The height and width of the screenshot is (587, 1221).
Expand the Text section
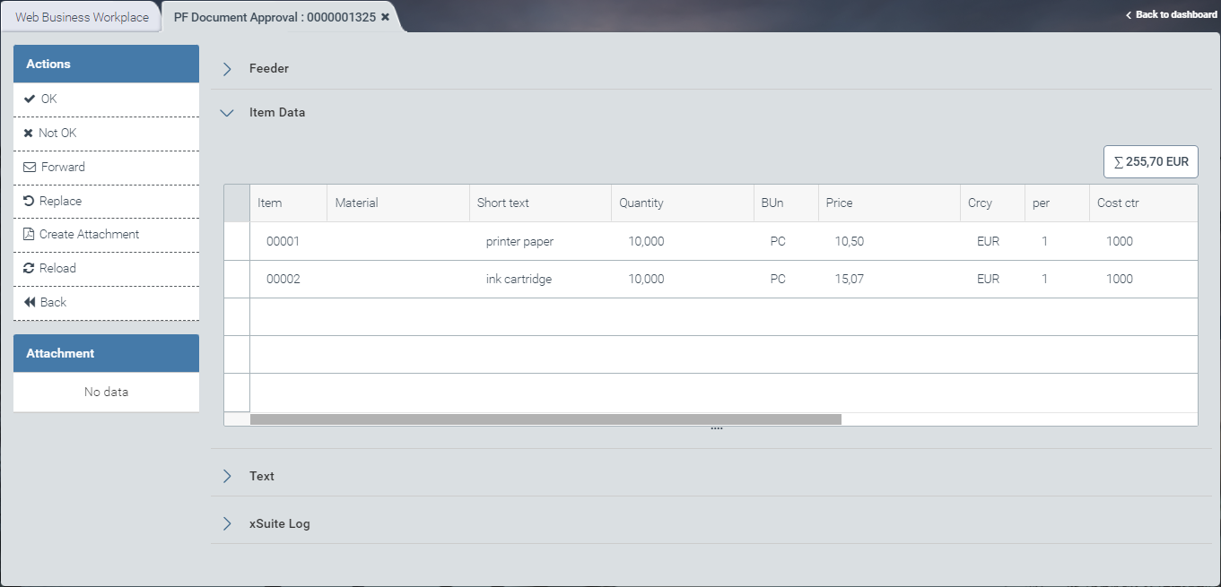226,476
